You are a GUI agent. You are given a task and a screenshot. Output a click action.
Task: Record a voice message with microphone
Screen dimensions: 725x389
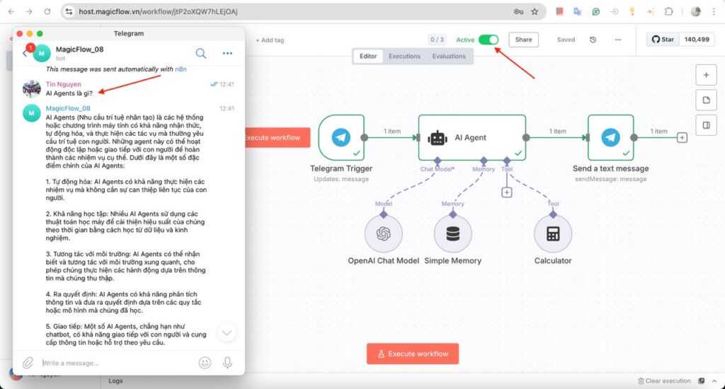[227, 363]
